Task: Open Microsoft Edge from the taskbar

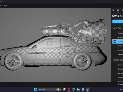Action: click(74, 89)
